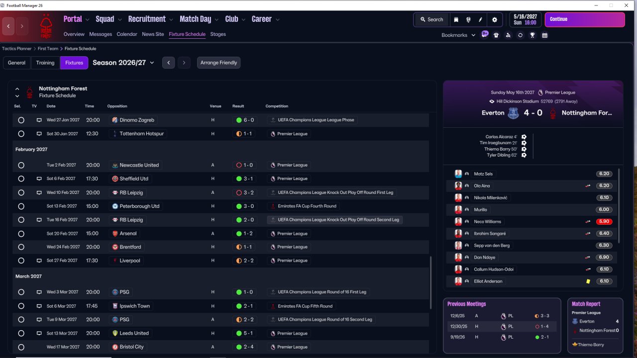Open the General tab button
Image resolution: width=637 pixels, height=358 pixels.
pos(16,63)
